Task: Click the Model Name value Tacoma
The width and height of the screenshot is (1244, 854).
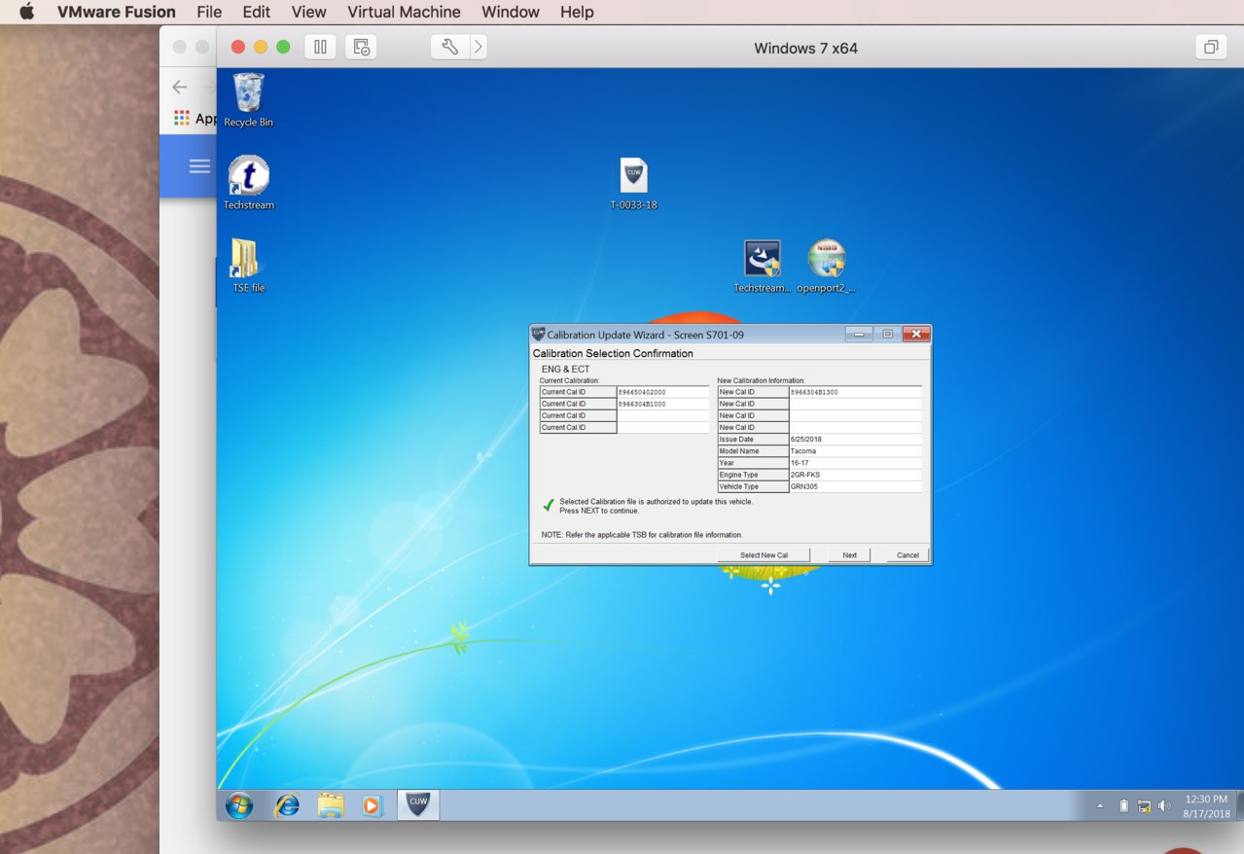Action: click(x=855, y=451)
